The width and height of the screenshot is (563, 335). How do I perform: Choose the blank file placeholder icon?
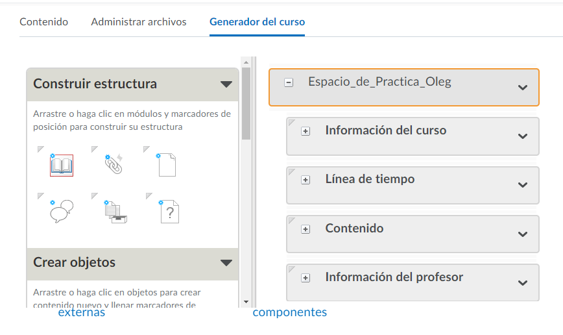point(167,165)
